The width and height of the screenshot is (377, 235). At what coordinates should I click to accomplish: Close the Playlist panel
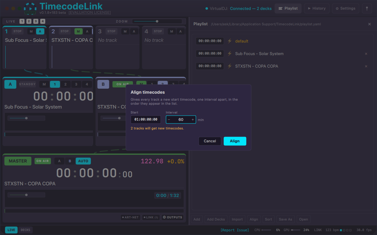tap(369, 24)
